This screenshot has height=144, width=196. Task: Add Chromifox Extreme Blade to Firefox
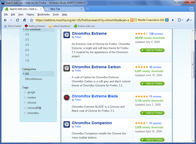click(152, 113)
